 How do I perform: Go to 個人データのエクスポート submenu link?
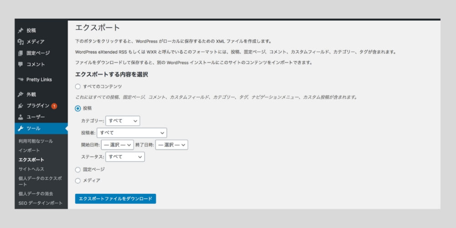click(x=40, y=181)
